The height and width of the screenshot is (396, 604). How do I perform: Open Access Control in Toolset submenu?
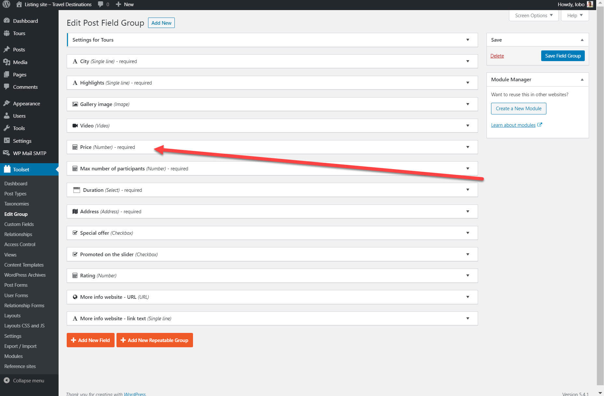[20, 244]
